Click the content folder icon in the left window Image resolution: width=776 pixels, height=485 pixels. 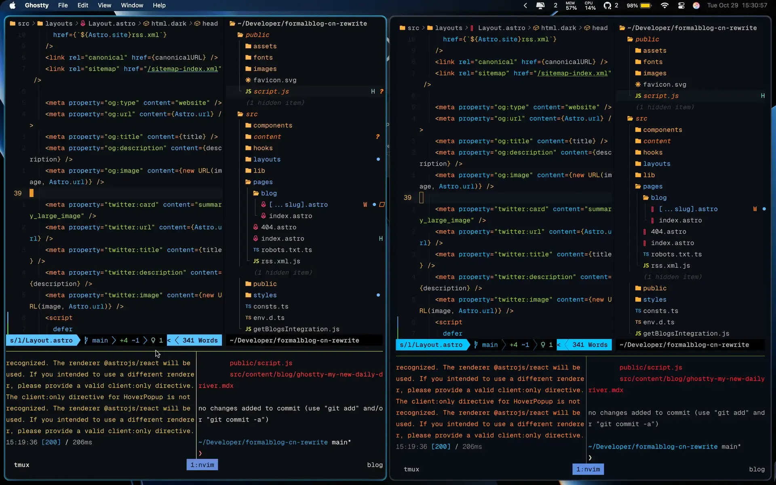click(248, 137)
